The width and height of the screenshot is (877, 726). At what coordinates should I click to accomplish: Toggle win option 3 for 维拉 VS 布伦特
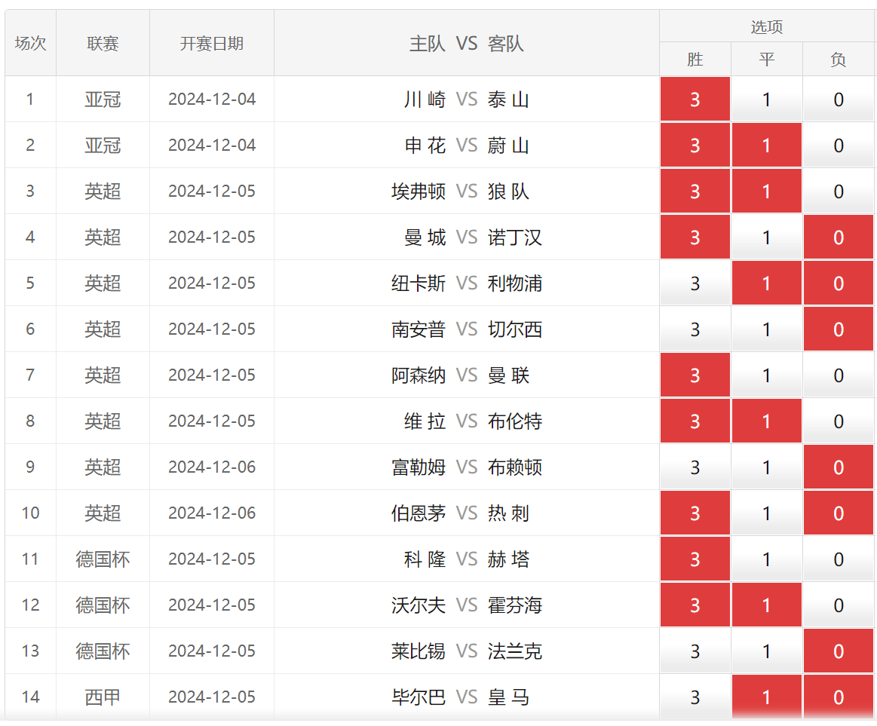click(x=695, y=421)
